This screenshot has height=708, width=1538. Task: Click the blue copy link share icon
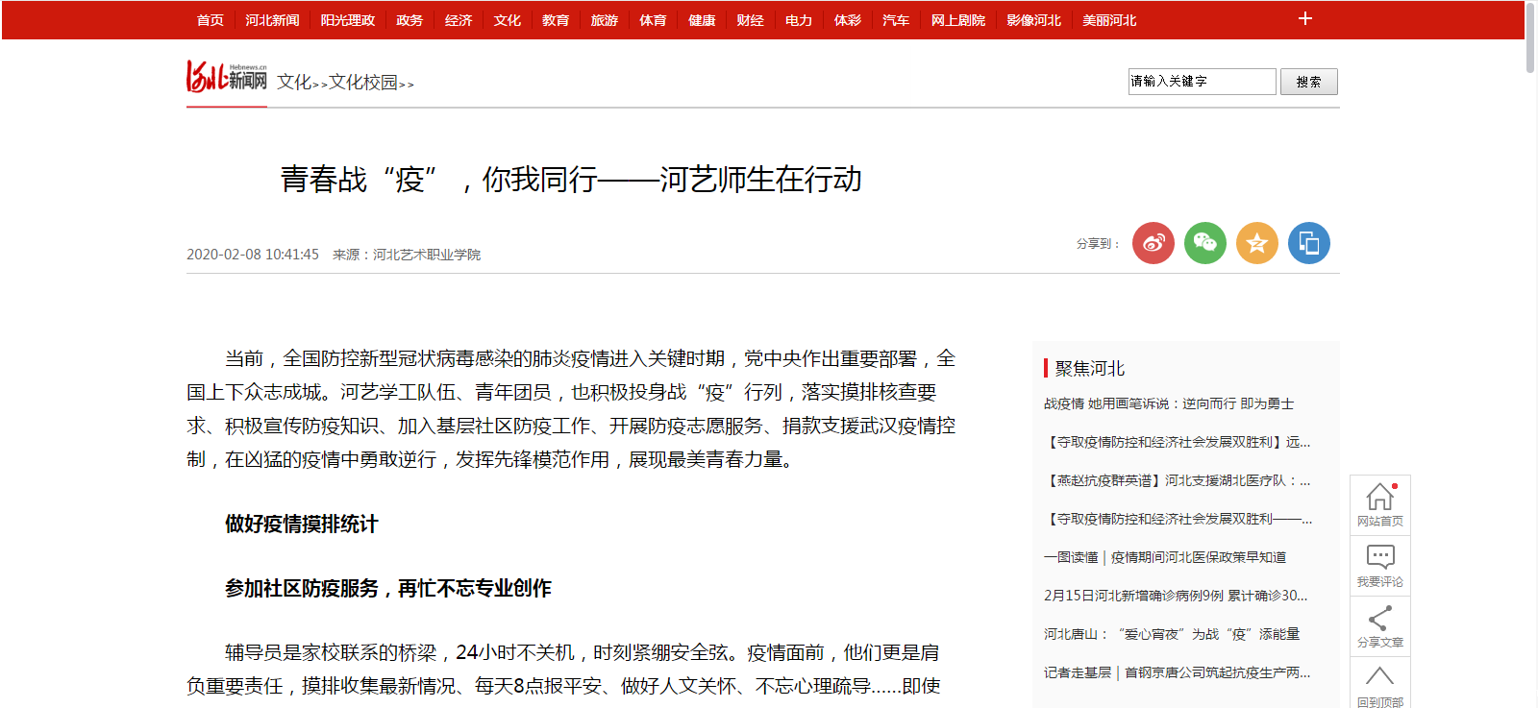pyautogui.click(x=1308, y=243)
